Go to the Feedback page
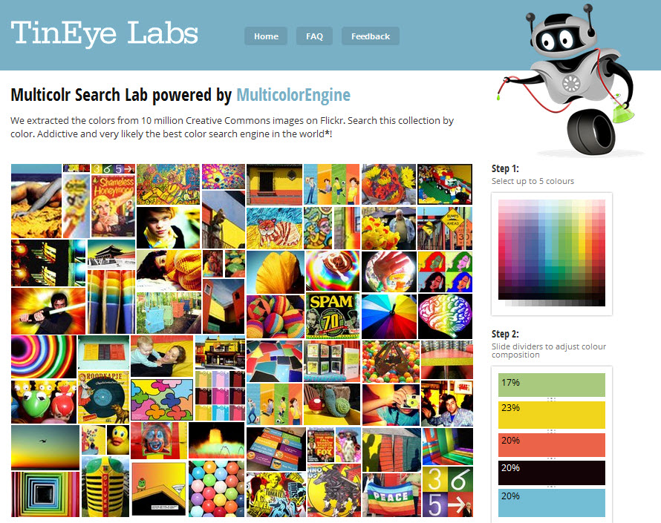661x523 pixels. coord(371,36)
